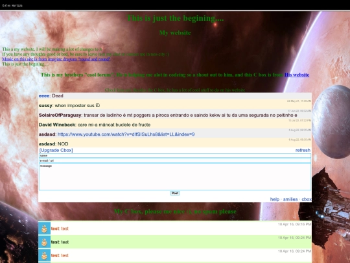Click the username "David Wineback"
The width and height of the screenshot is (350, 263).
57,125
